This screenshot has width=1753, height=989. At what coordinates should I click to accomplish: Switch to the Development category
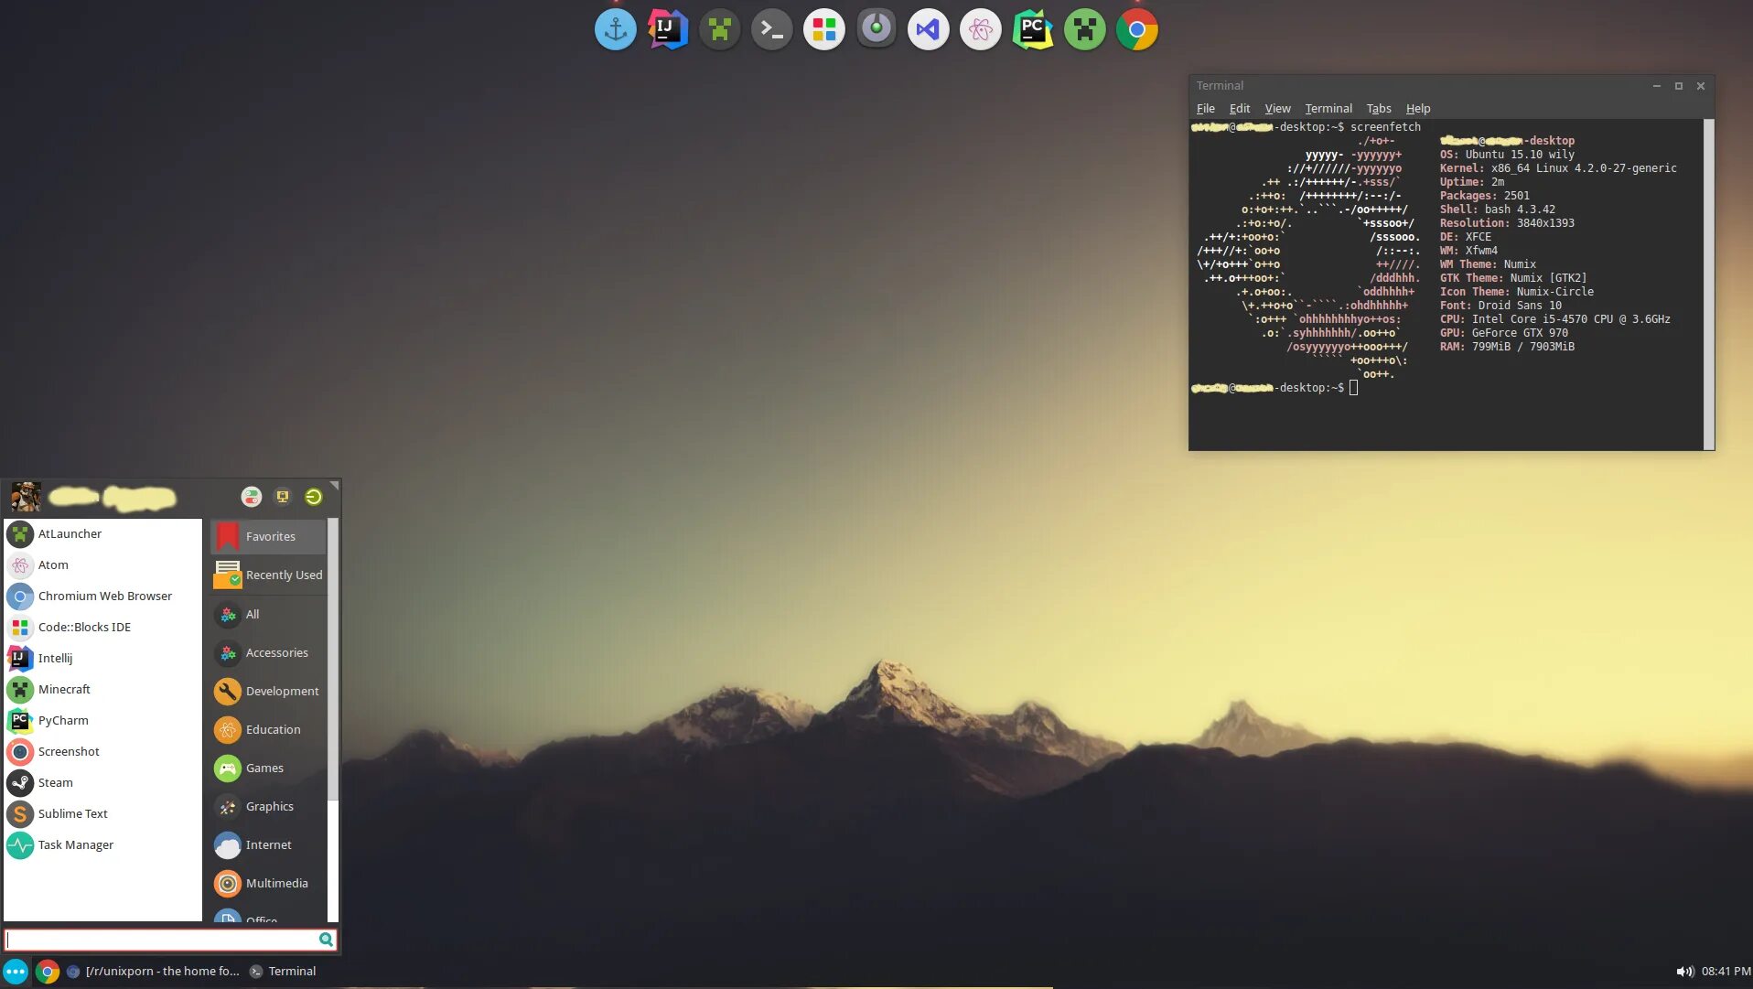[x=268, y=692]
